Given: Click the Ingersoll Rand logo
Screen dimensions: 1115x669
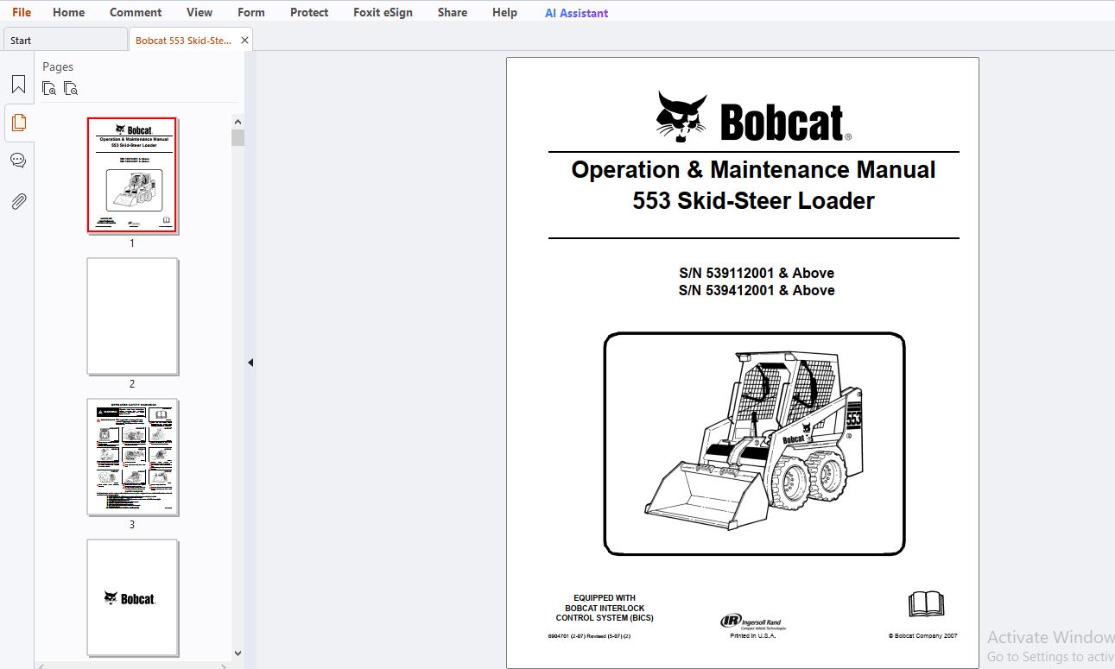Looking at the screenshot, I should (x=752, y=621).
